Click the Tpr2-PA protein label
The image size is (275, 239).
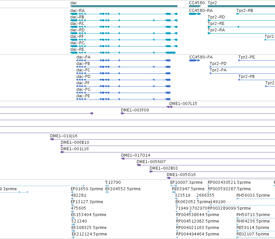tap(218, 70)
